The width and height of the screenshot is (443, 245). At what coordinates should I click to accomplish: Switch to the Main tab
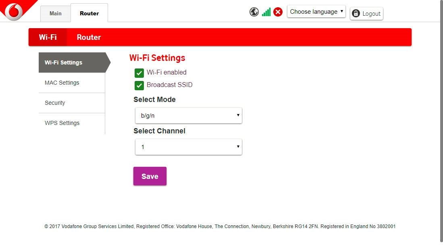click(56, 13)
